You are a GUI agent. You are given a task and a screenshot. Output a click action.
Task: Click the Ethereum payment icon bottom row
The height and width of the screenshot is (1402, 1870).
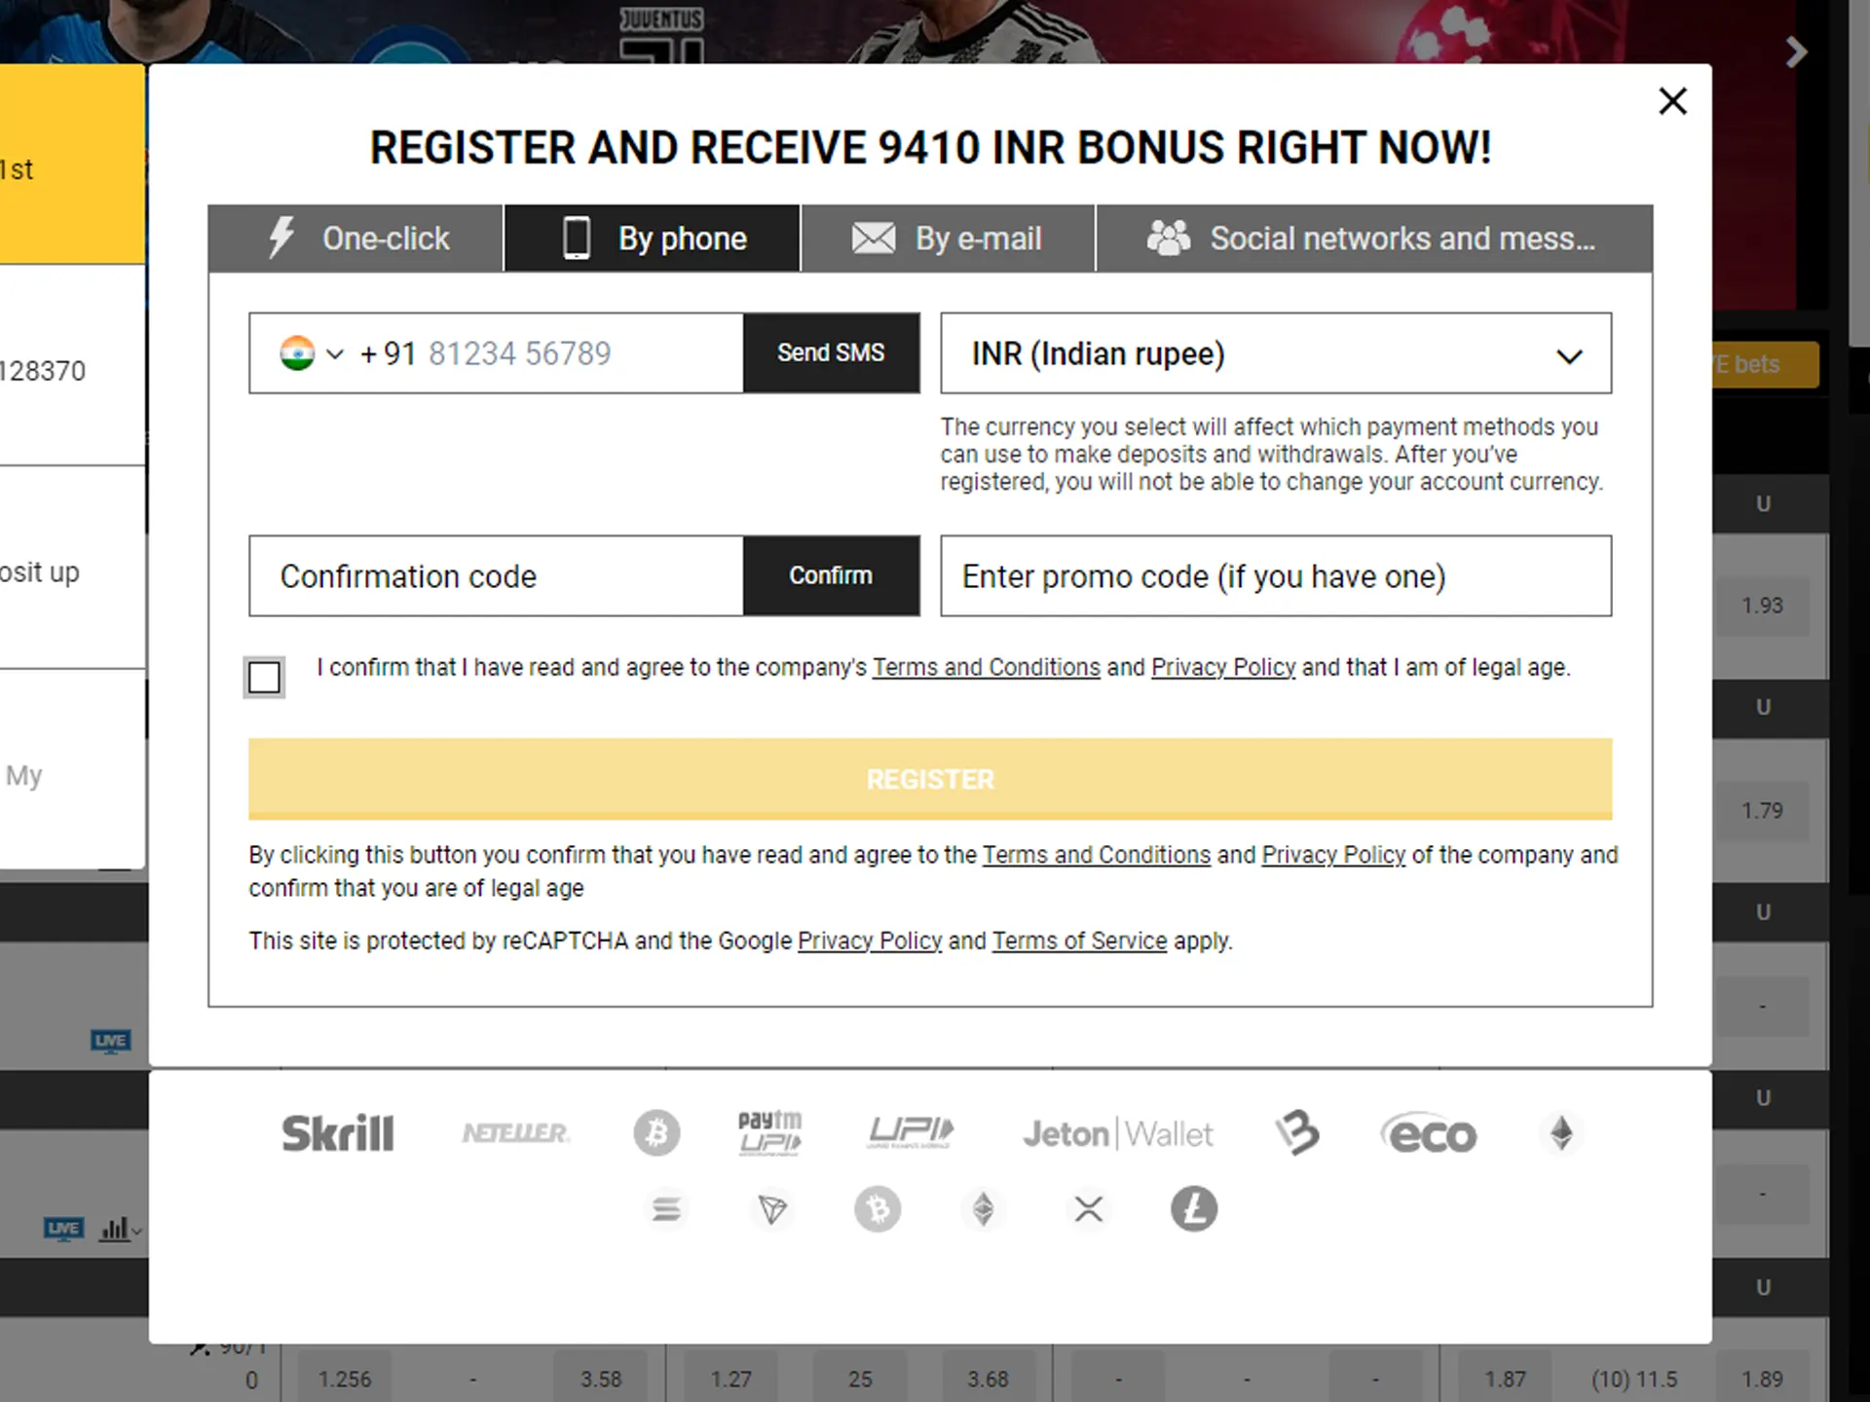(982, 1209)
